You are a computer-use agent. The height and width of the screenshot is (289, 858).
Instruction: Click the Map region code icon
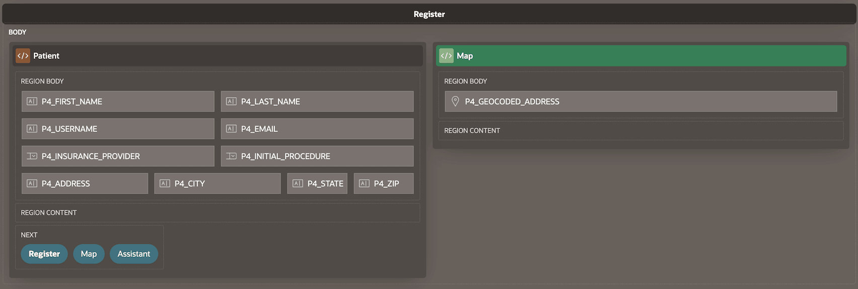click(446, 56)
